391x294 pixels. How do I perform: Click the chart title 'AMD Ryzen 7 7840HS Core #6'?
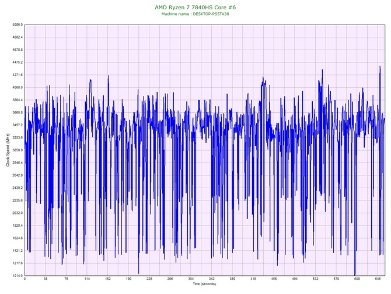195,7
